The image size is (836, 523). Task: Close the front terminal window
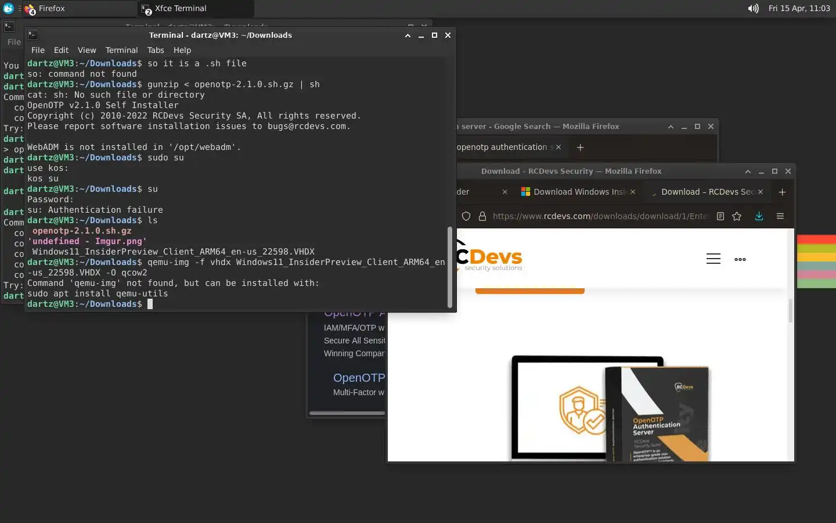point(448,35)
